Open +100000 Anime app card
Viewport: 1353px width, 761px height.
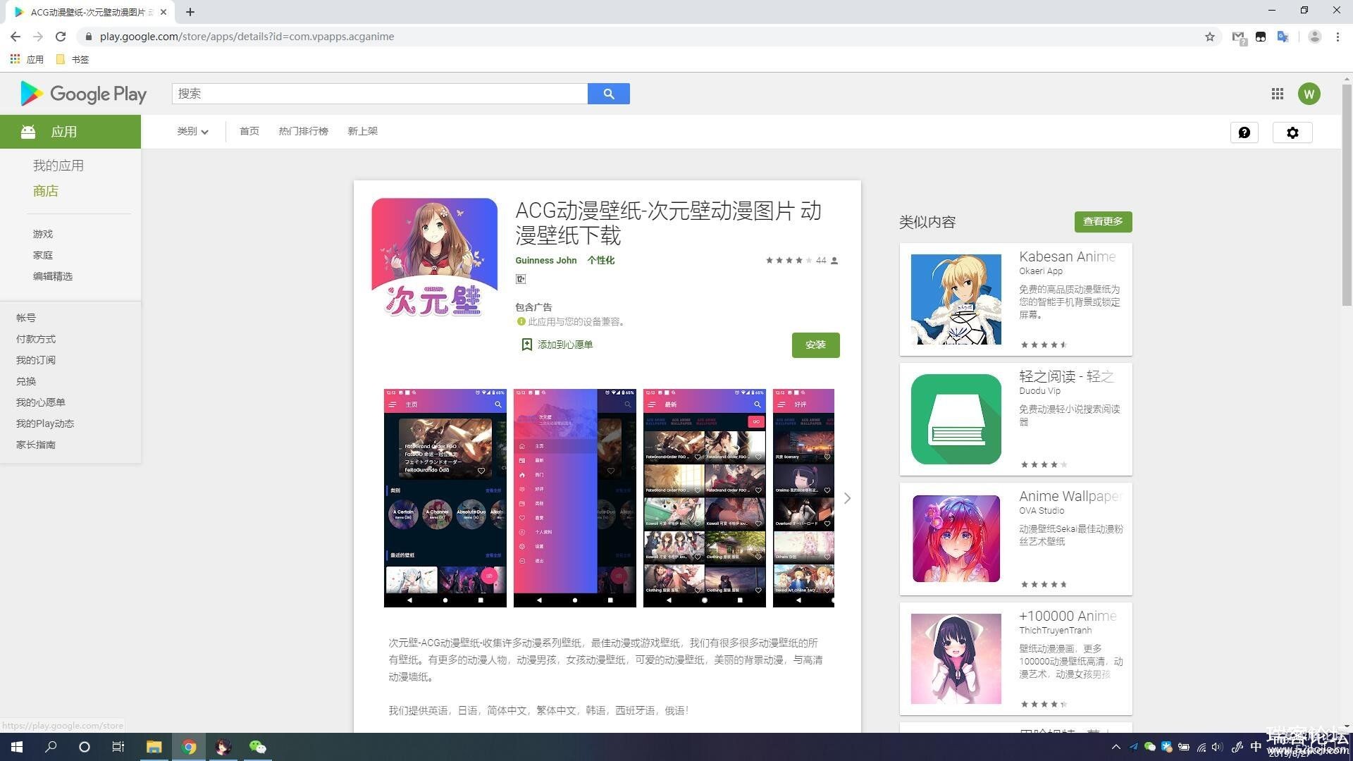[1016, 659]
